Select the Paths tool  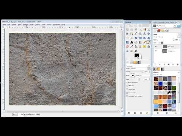(x=132, y=34)
